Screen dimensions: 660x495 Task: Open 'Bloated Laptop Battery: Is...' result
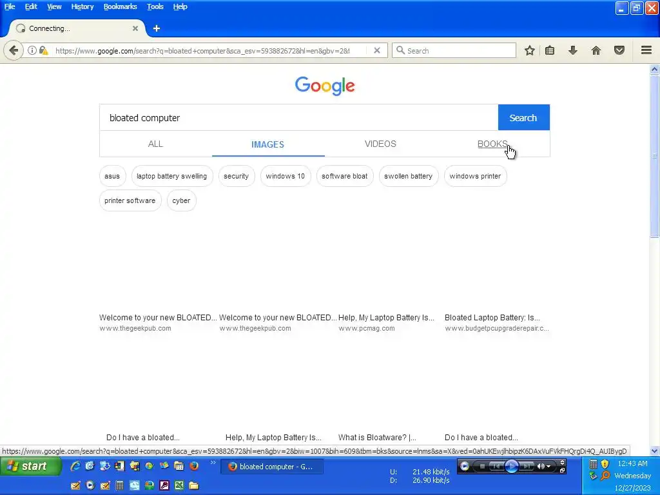(x=492, y=318)
